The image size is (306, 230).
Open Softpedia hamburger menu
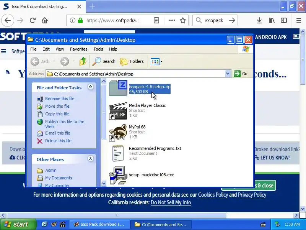(x=4, y=51)
